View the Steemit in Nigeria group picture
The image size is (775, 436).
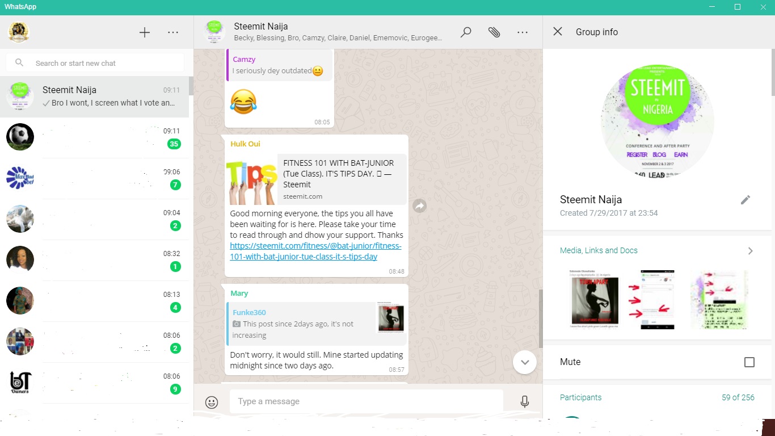pos(658,121)
